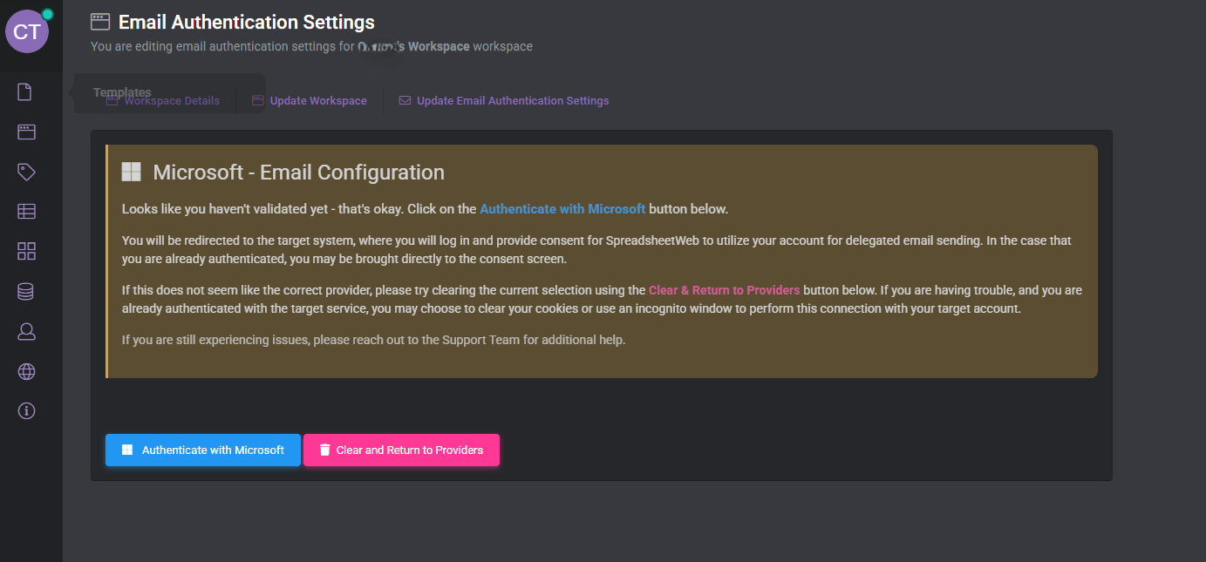The image size is (1206, 562).
Task: Open Templates page icon in sidebar
Action: (25, 91)
